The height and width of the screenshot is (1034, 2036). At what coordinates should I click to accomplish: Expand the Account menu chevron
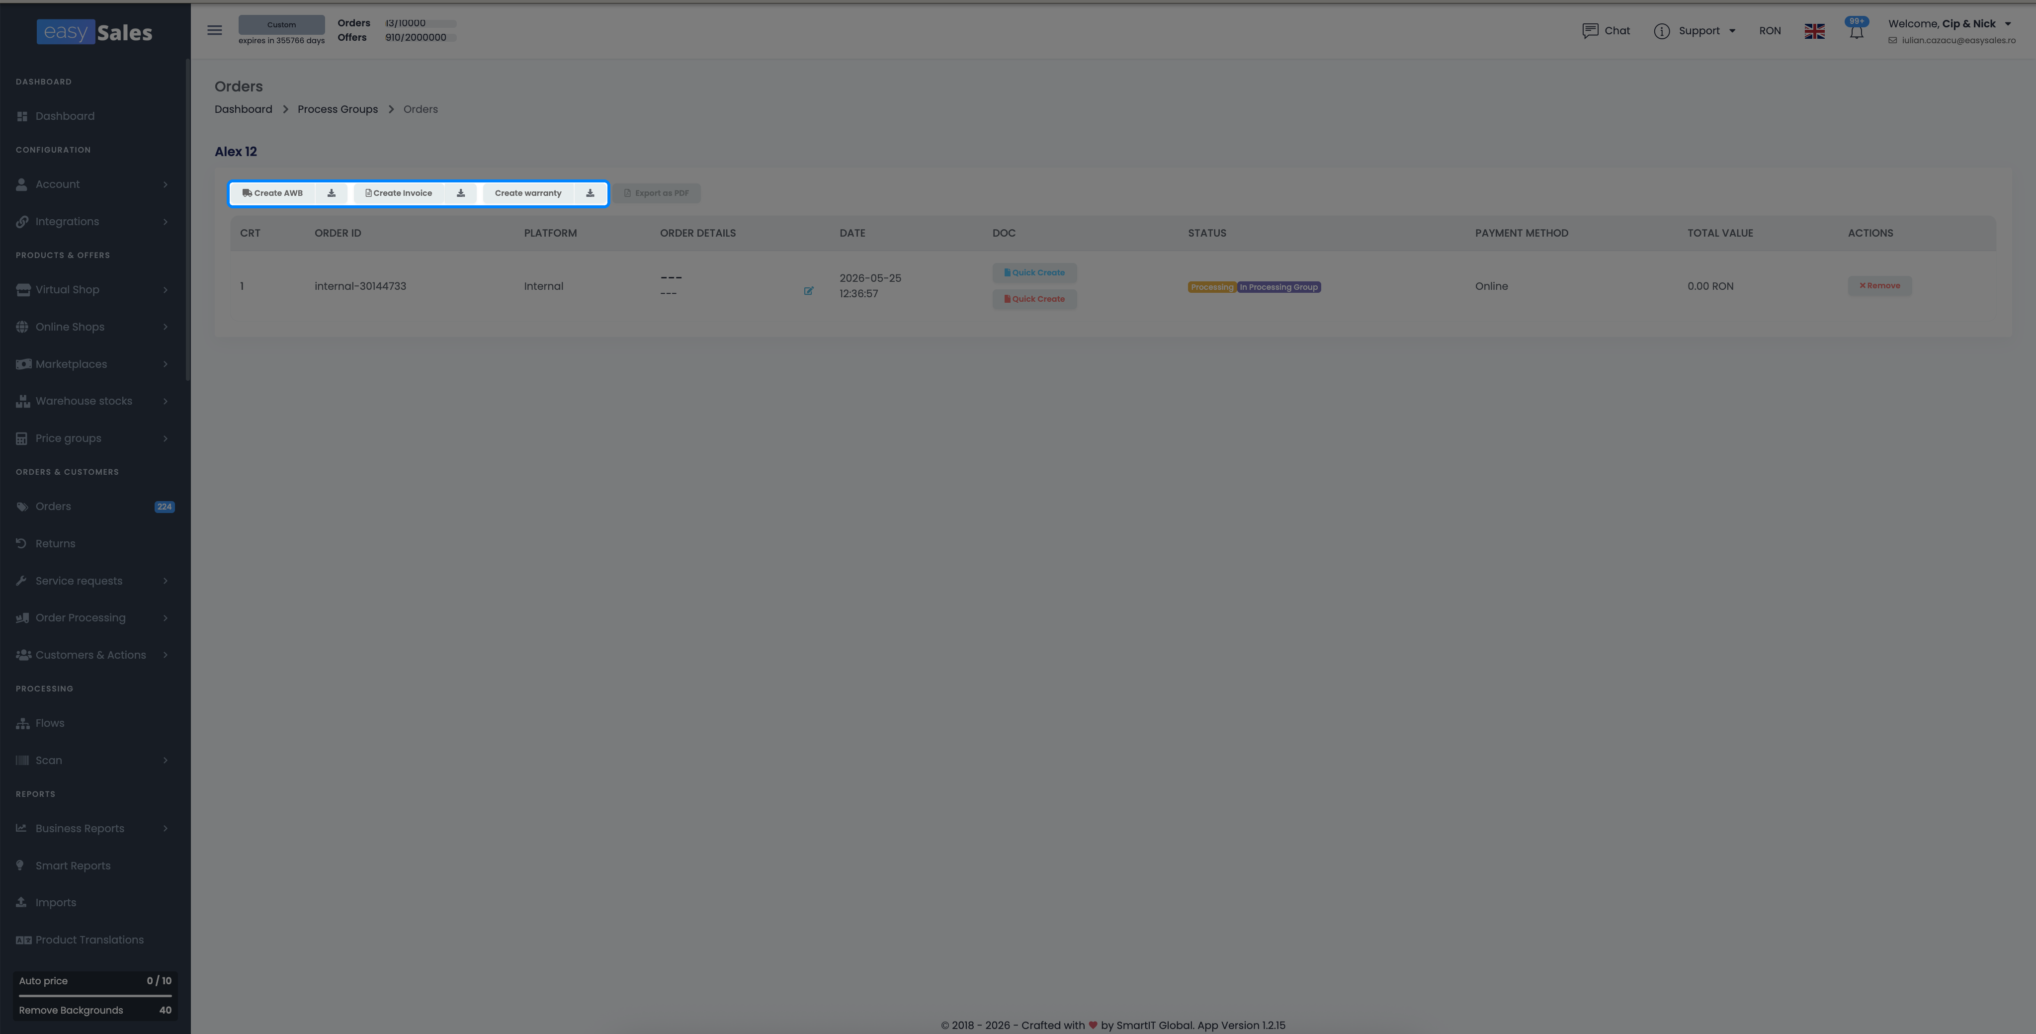point(165,184)
